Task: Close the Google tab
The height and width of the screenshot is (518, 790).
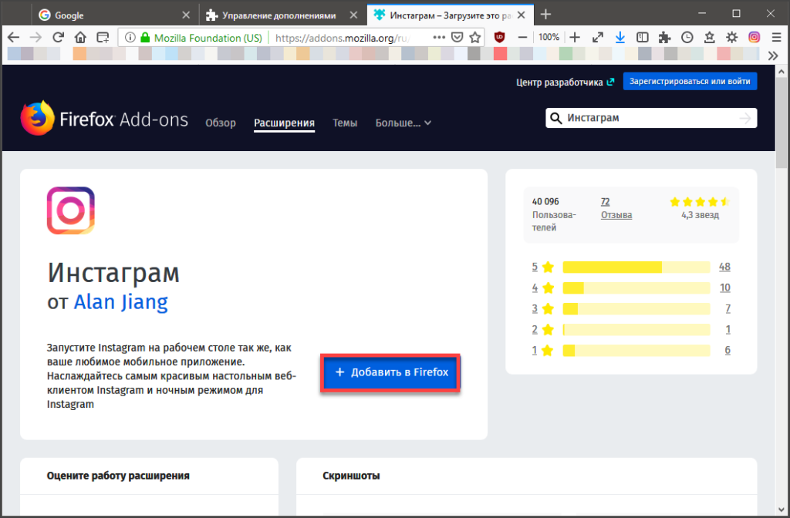Action: tap(186, 15)
